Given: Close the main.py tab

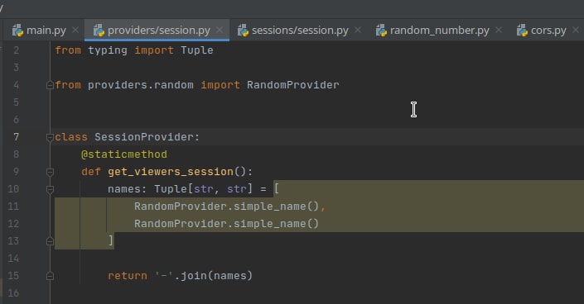Looking at the screenshot, I should (75, 30).
